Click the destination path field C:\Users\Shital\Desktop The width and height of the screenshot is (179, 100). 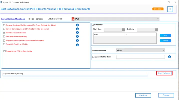click(x=75, y=74)
